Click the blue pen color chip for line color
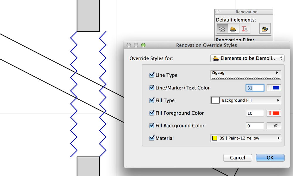Viewport: 293px width, 176px height. point(274,88)
